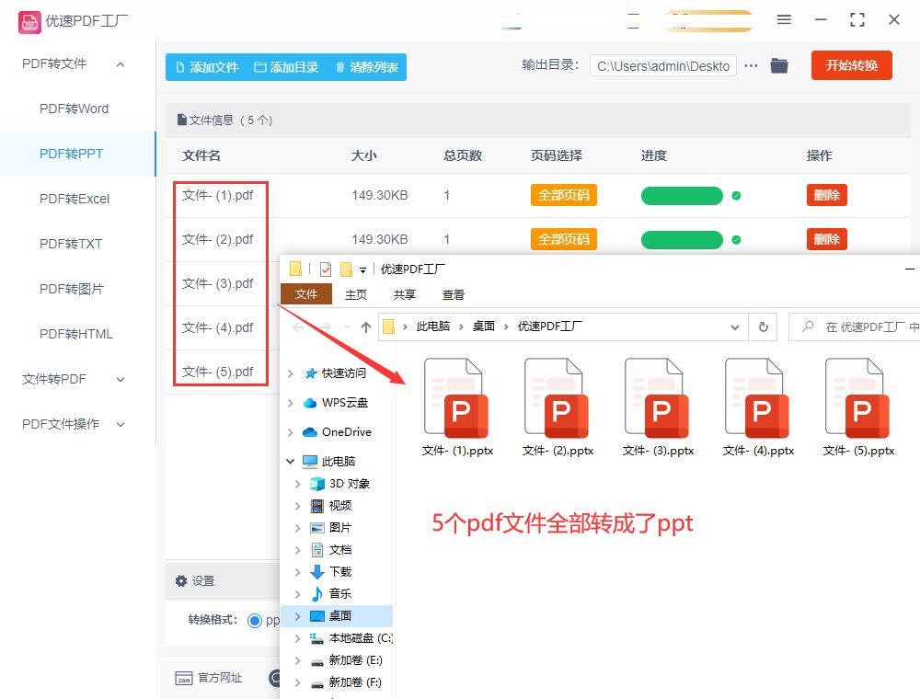Viewport: 920px width, 699px height.
Task: Open 文件- (2).pptx file icon
Action: pyautogui.click(x=558, y=399)
